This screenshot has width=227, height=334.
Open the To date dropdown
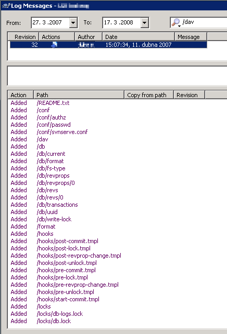click(x=144, y=22)
